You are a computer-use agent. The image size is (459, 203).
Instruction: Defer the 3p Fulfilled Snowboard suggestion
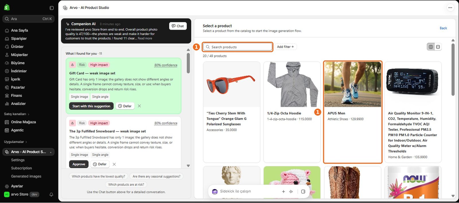coord(100,164)
